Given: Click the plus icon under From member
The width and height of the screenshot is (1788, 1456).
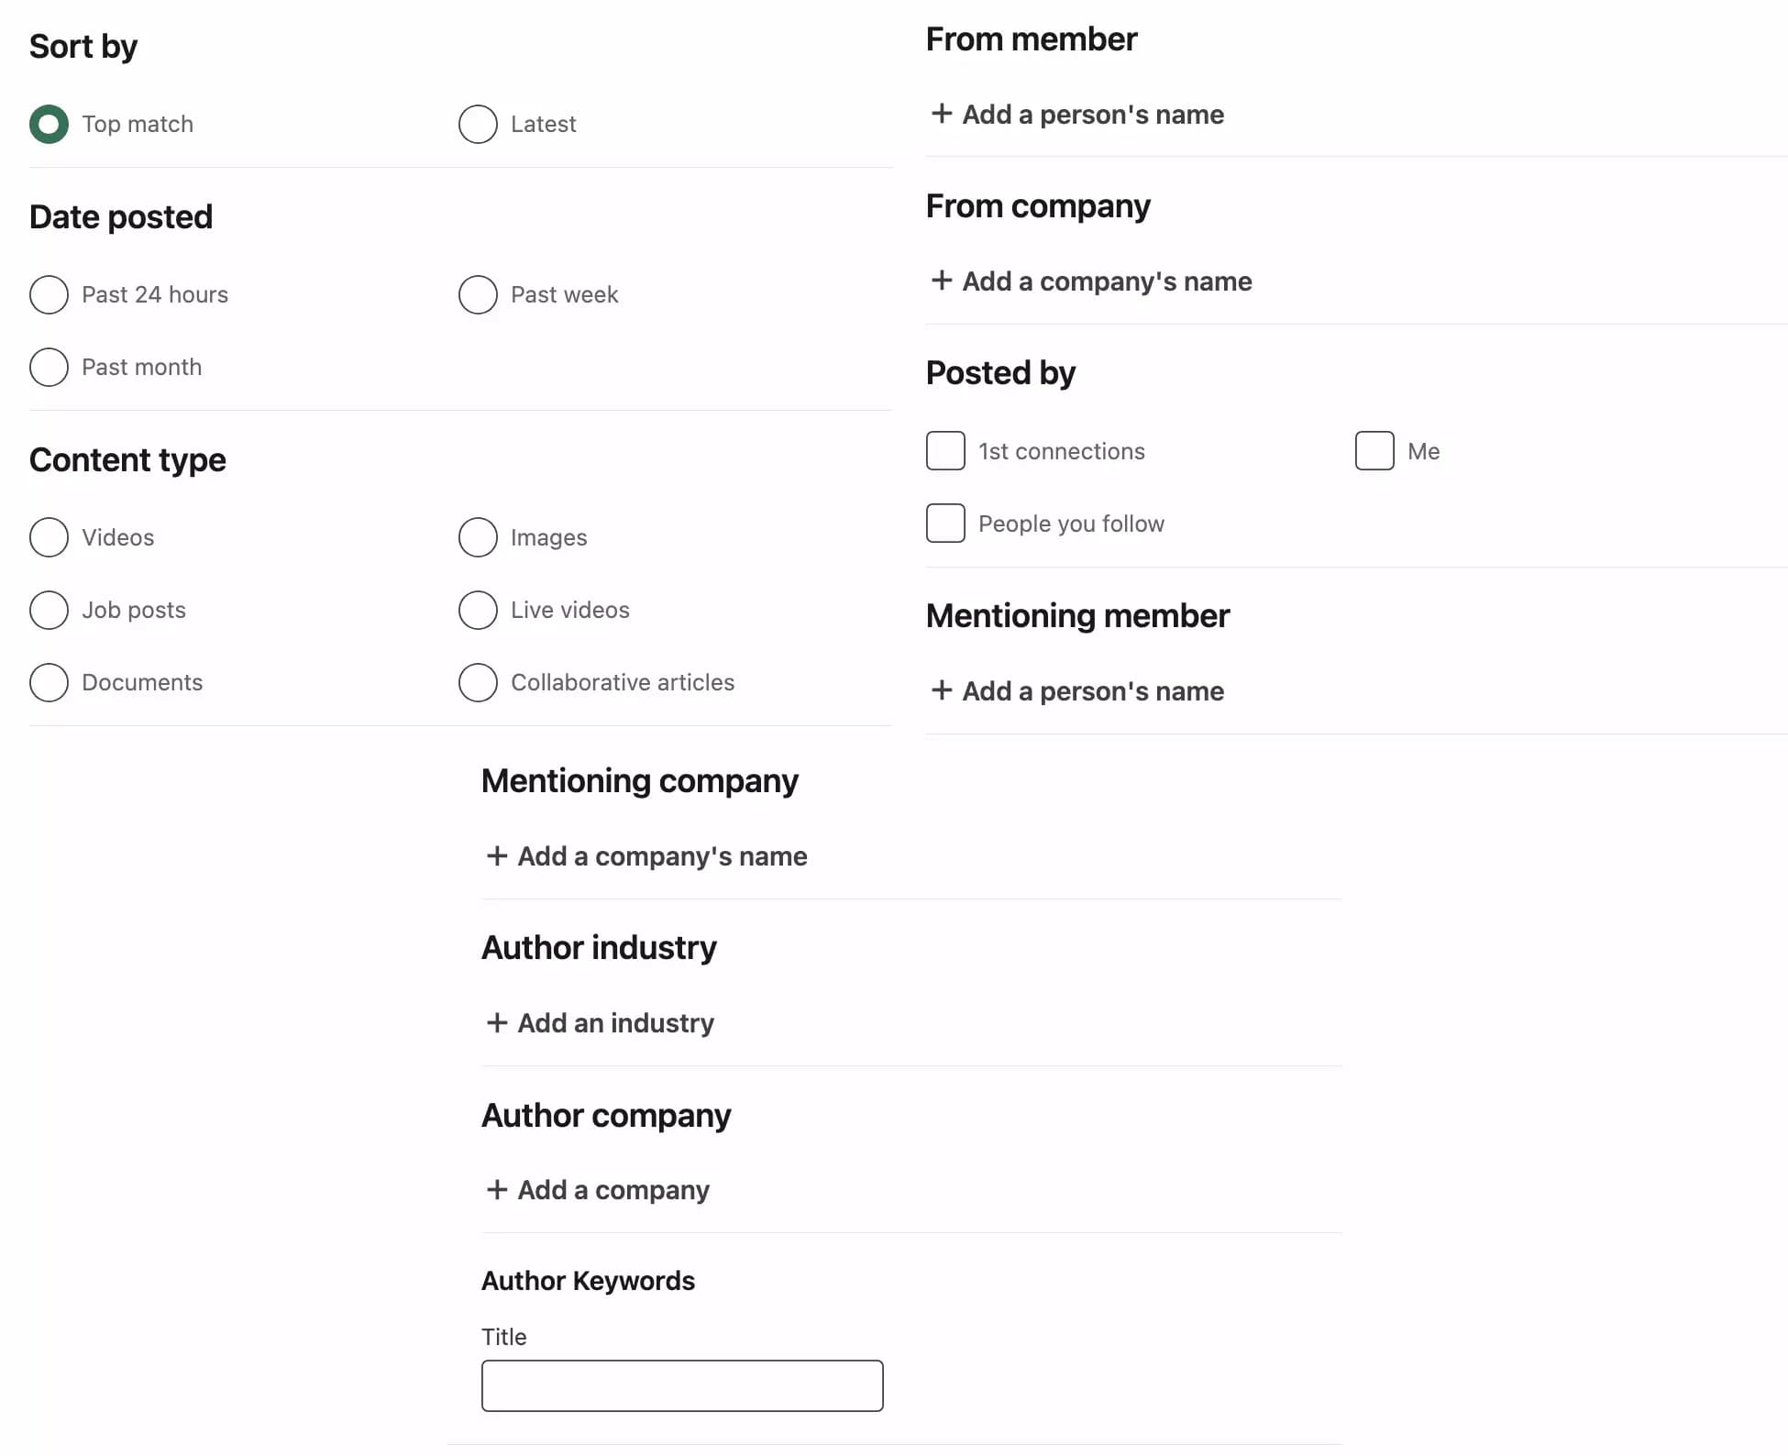Looking at the screenshot, I should [x=944, y=115].
